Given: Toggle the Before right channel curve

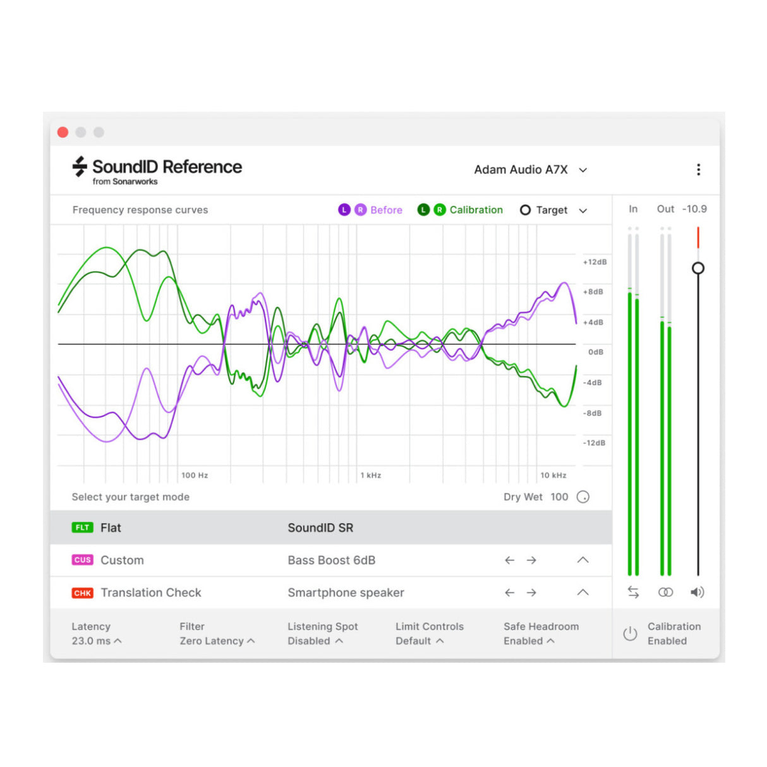Looking at the screenshot, I should (360, 210).
